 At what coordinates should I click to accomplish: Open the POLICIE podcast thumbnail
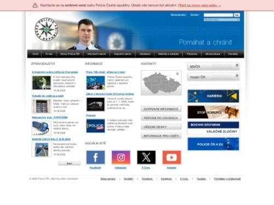(x=95, y=126)
